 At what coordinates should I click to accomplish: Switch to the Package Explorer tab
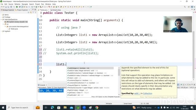[x=7, y=10]
